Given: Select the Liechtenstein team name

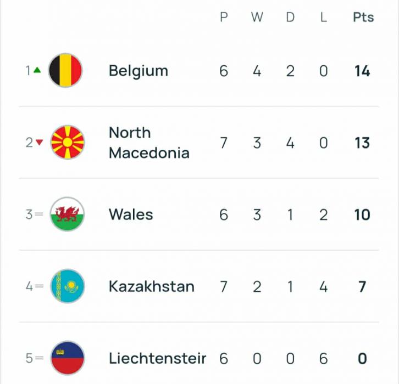Looking at the screenshot, I should [157, 358].
